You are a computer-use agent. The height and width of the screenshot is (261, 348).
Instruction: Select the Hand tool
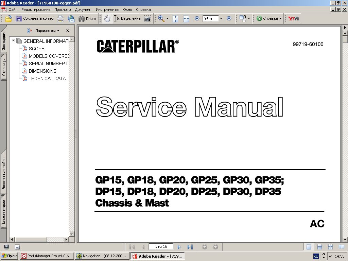pos(107,19)
